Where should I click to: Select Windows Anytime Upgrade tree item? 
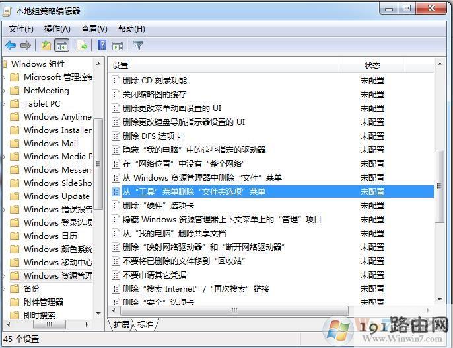[58, 117]
